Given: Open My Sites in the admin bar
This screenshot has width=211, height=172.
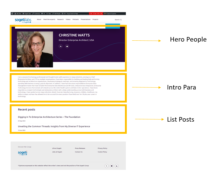Looking at the screenshot, I should pyautogui.click(x=18, y=14).
